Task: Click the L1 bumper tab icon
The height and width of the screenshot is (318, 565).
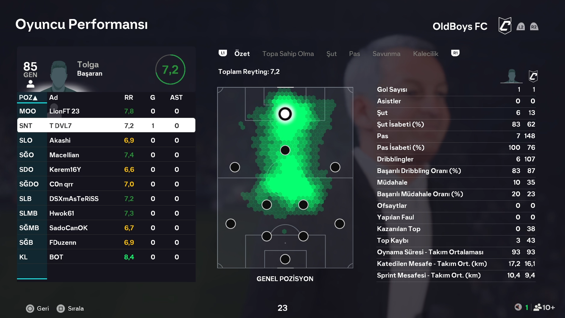Action: 223,53
